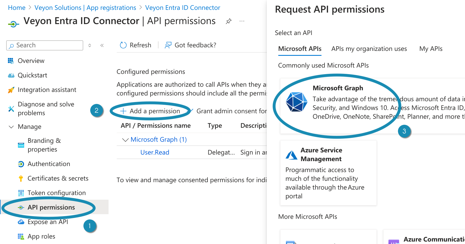Image resolution: width=465 pixels, height=244 pixels.
Task: Click the Quickstart cloud icon
Action: [x=11, y=75]
